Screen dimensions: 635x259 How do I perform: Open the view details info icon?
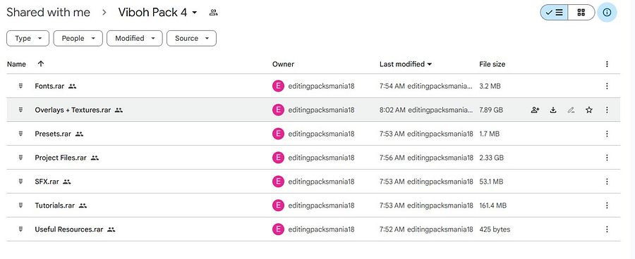607,13
